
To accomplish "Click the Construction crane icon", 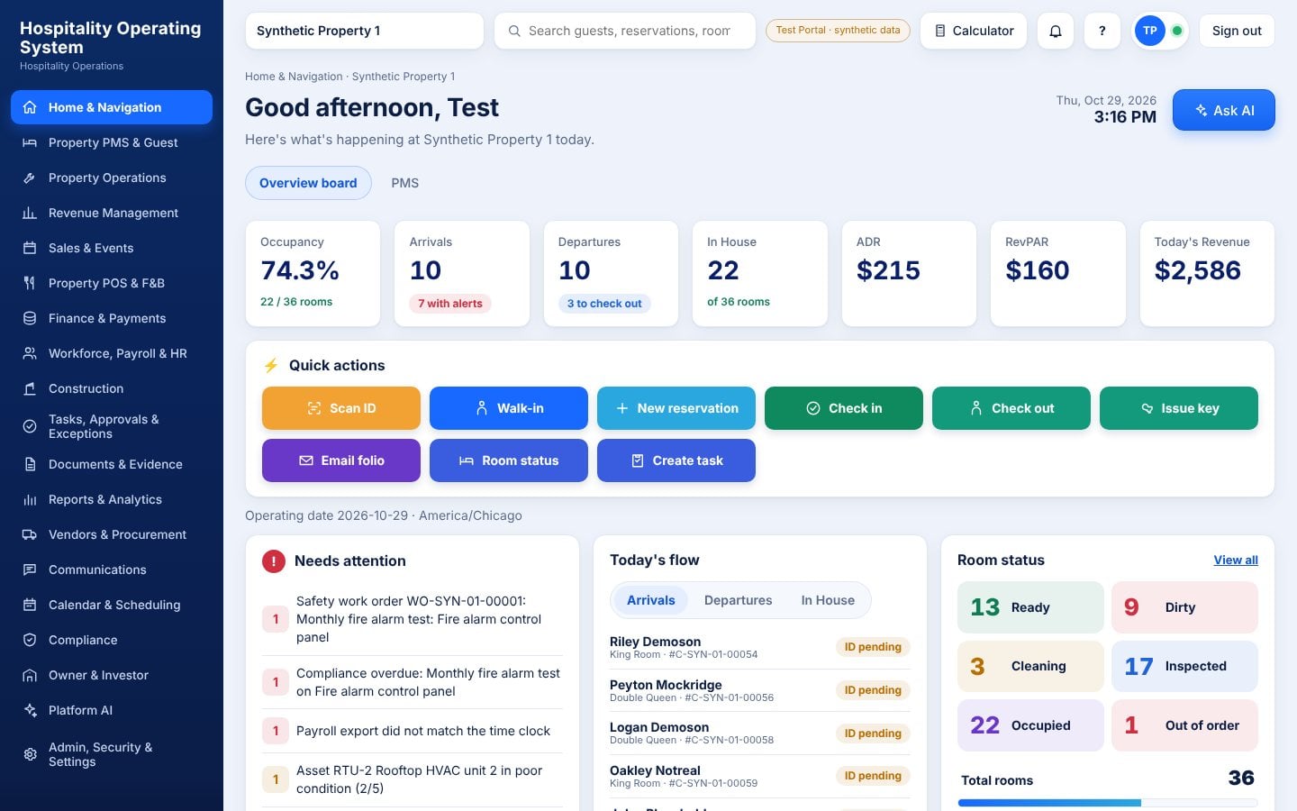I will click(x=30, y=388).
